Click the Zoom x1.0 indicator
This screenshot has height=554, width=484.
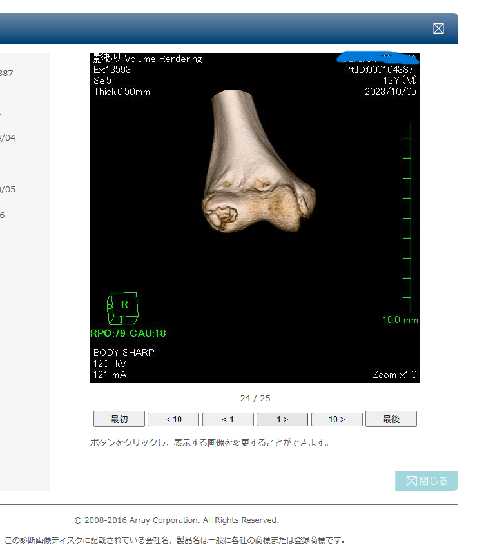coord(394,375)
